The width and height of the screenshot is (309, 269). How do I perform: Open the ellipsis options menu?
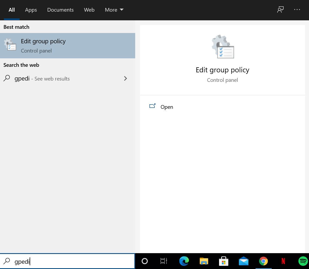297,10
